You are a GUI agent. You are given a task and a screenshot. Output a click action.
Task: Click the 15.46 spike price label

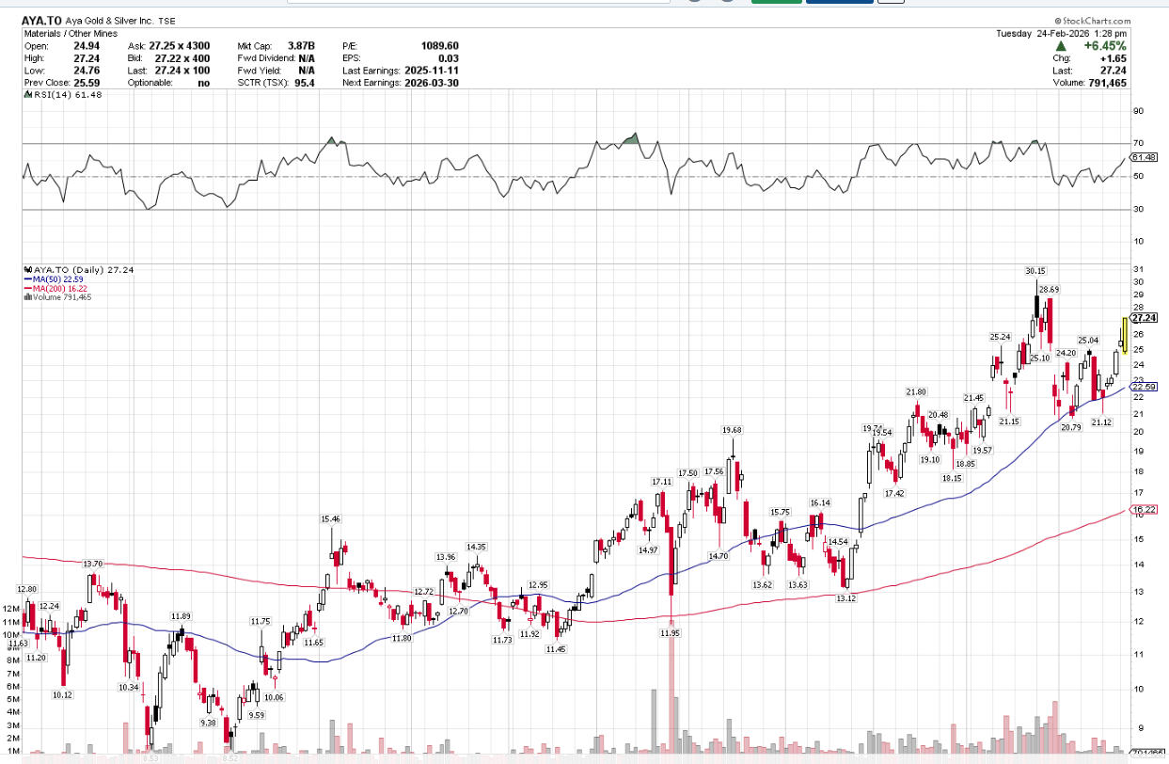click(330, 518)
